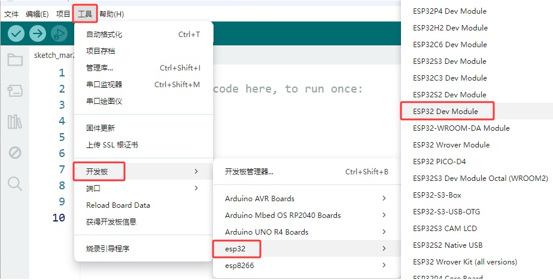Select ESP32-WROOM-DA Module board
The width and height of the screenshot is (553, 280).
pyautogui.click(x=477, y=128)
